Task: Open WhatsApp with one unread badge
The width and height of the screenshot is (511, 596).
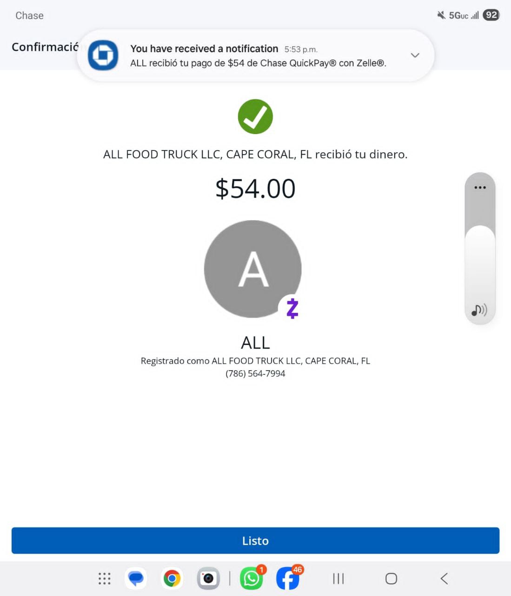Action: (x=251, y=579)
